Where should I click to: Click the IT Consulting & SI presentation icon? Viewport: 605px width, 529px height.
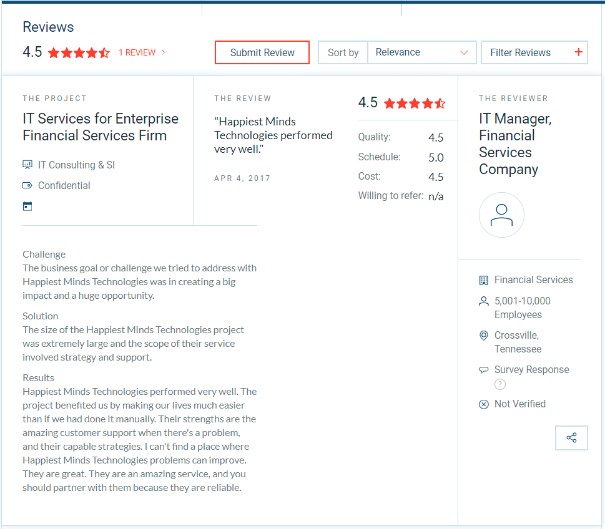tap(27, 165)
